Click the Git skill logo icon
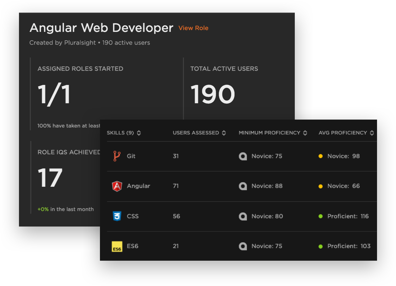Viewport: 396px width, 286px height. point(117,156)
